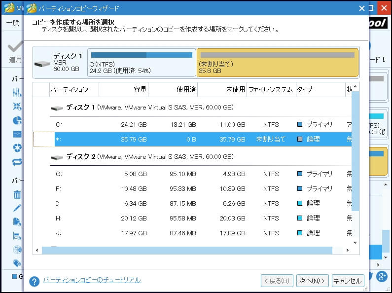The image size is (392, 293).
Task: Click the primary type square in C: row
Action: coord(300,124)
